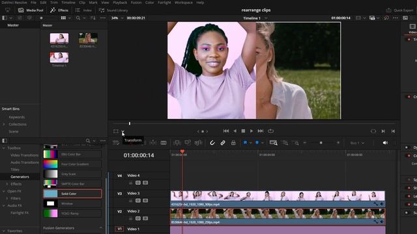Select the Grey Scale generator

pyautogui.click(x=72, y=174)
